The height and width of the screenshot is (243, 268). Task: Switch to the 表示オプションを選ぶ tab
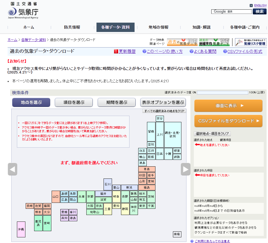pyautogui.click(x=163, y=102)
